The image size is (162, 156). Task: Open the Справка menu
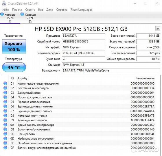point(62,10)
